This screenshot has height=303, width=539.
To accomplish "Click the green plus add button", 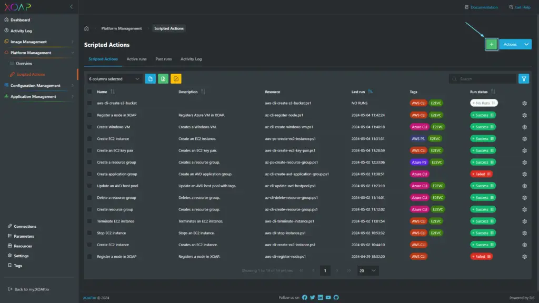I will point(491,44).
